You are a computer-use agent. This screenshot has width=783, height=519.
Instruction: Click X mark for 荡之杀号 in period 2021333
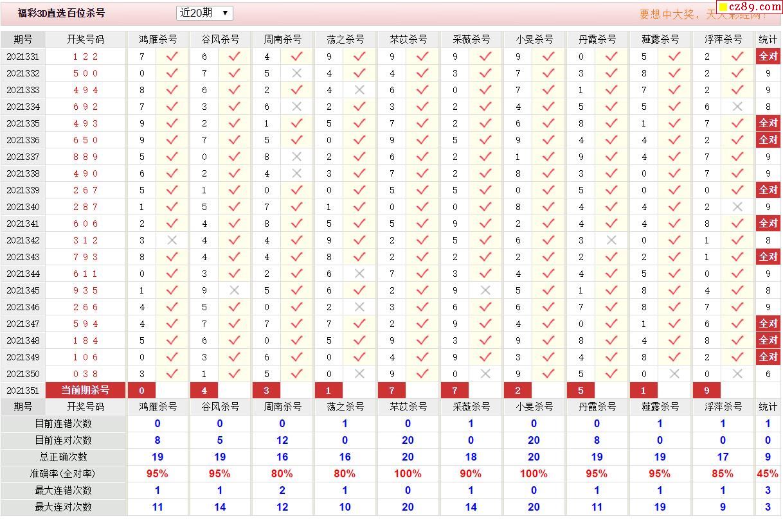(359, 90)
